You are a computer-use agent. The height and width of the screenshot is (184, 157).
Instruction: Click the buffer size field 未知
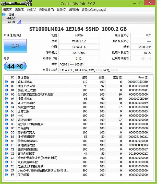[141, 36]
